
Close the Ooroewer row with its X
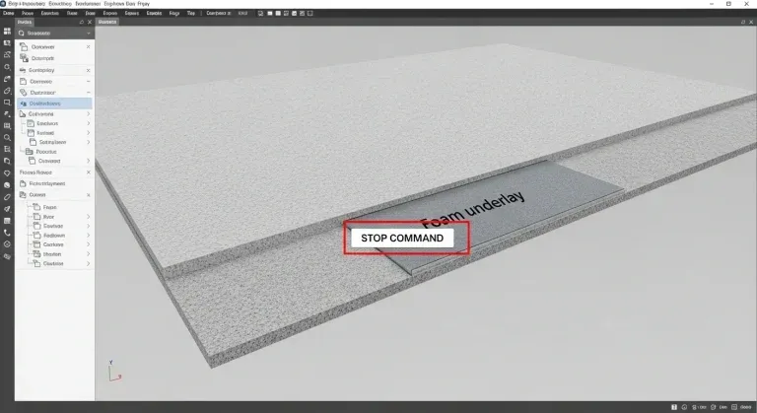click(x=88, y=47)
